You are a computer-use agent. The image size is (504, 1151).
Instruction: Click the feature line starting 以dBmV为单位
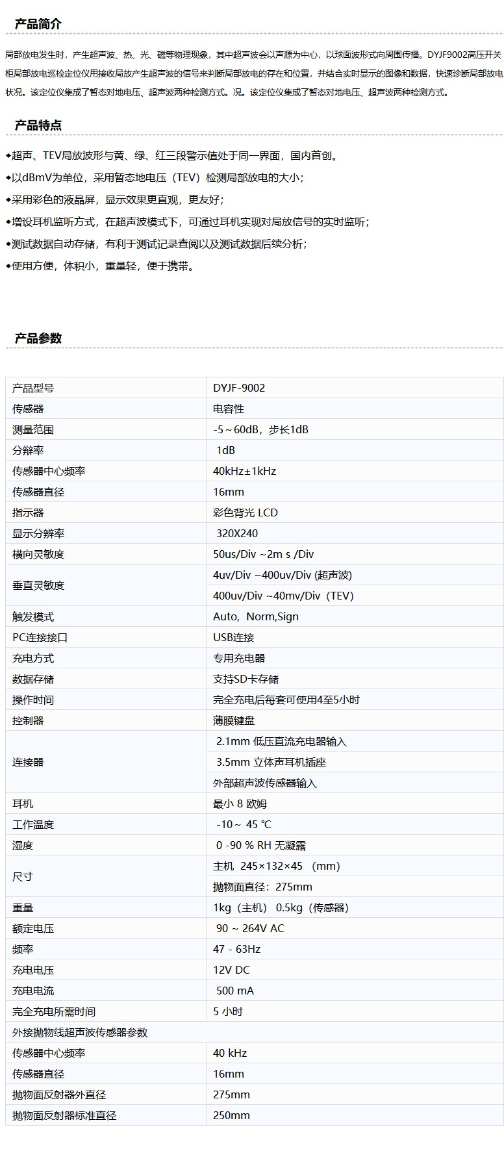coord(155,177)
